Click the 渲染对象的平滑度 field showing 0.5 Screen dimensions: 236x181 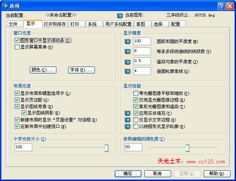click(142, 61)
